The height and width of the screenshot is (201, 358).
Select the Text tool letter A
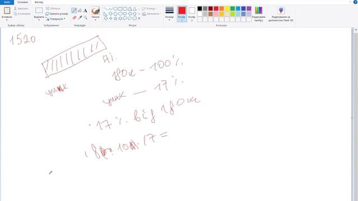[x=85, y=11]
